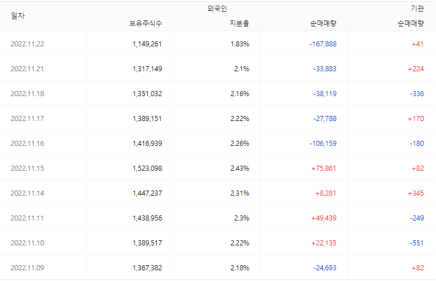Select the date cell 2022.11.21
The width and height of the screenshot is (436, 281).
pyautogui.click(x=27, y=69)
